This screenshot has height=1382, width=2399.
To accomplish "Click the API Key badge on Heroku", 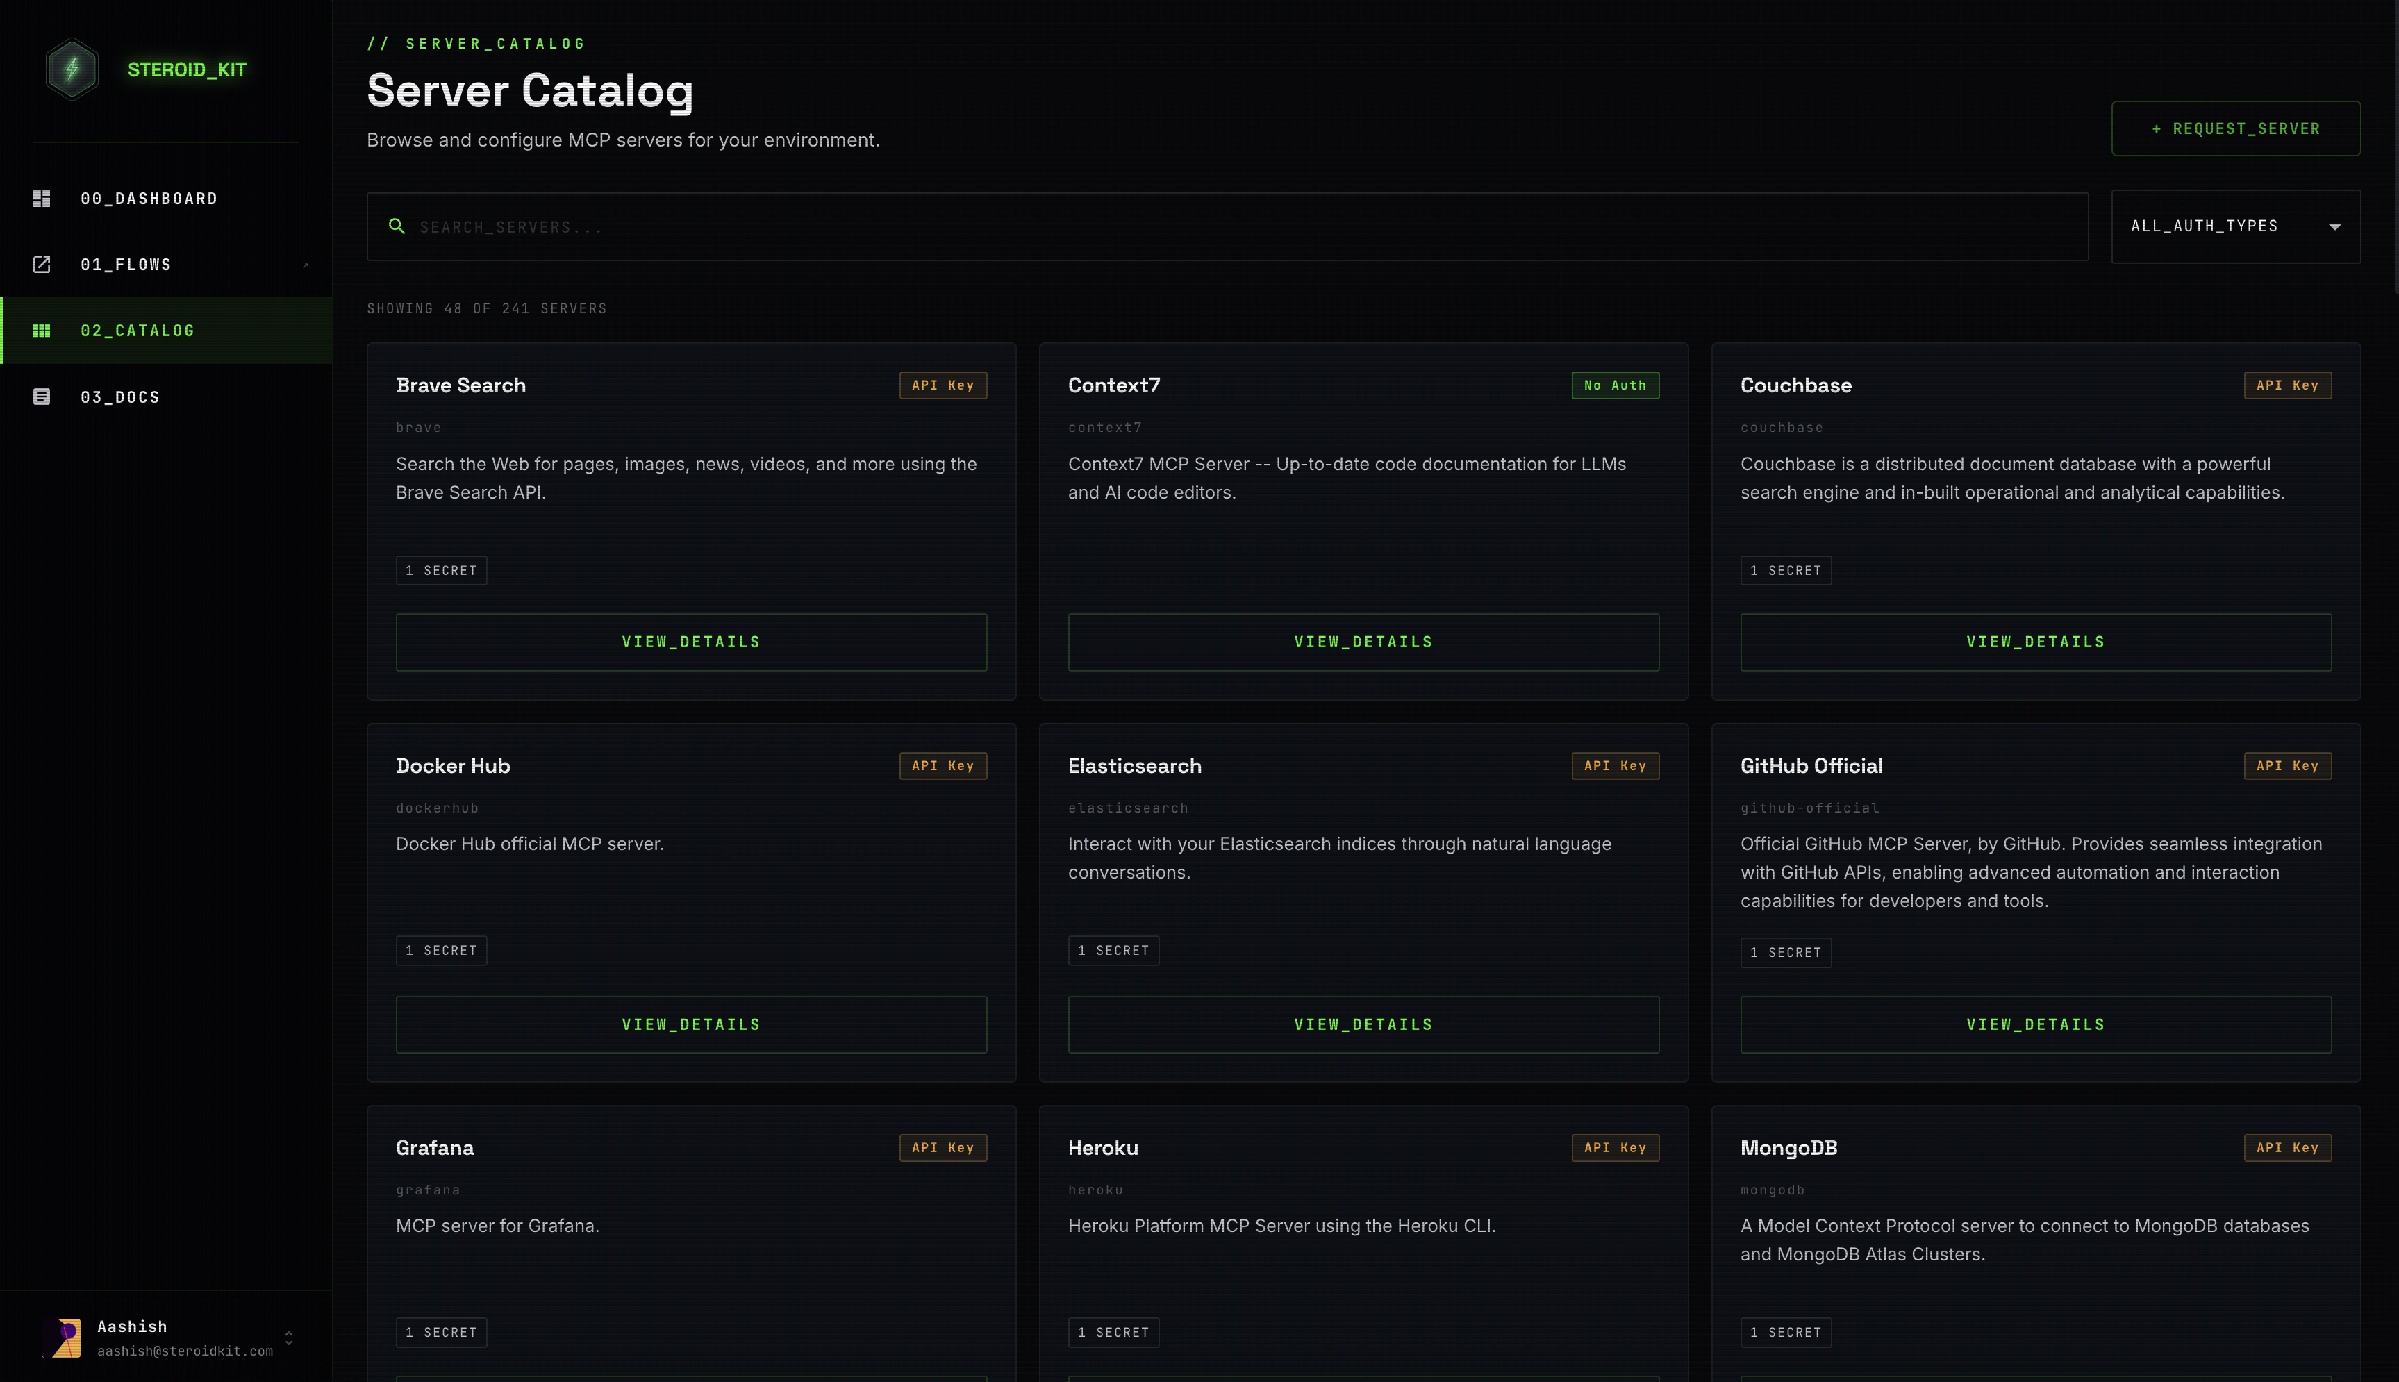I will click(1615, 1147).
